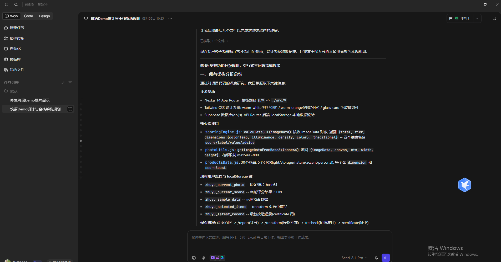
Task: Open the productsData.js file link
Action: click(x=222, y=162)
